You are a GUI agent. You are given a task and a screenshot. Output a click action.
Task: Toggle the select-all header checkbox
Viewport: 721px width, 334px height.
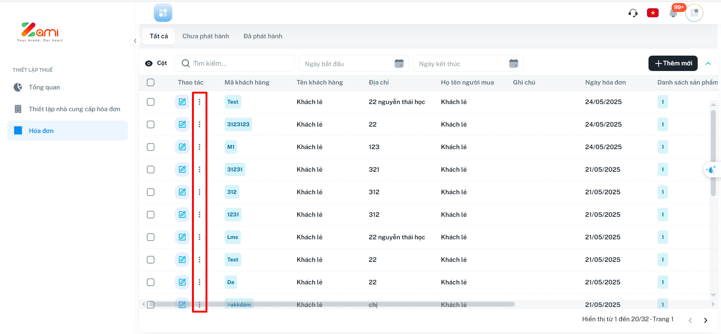[x=151, y=83]
